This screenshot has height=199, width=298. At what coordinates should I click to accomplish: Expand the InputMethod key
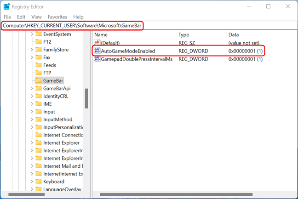click(32, 119)
